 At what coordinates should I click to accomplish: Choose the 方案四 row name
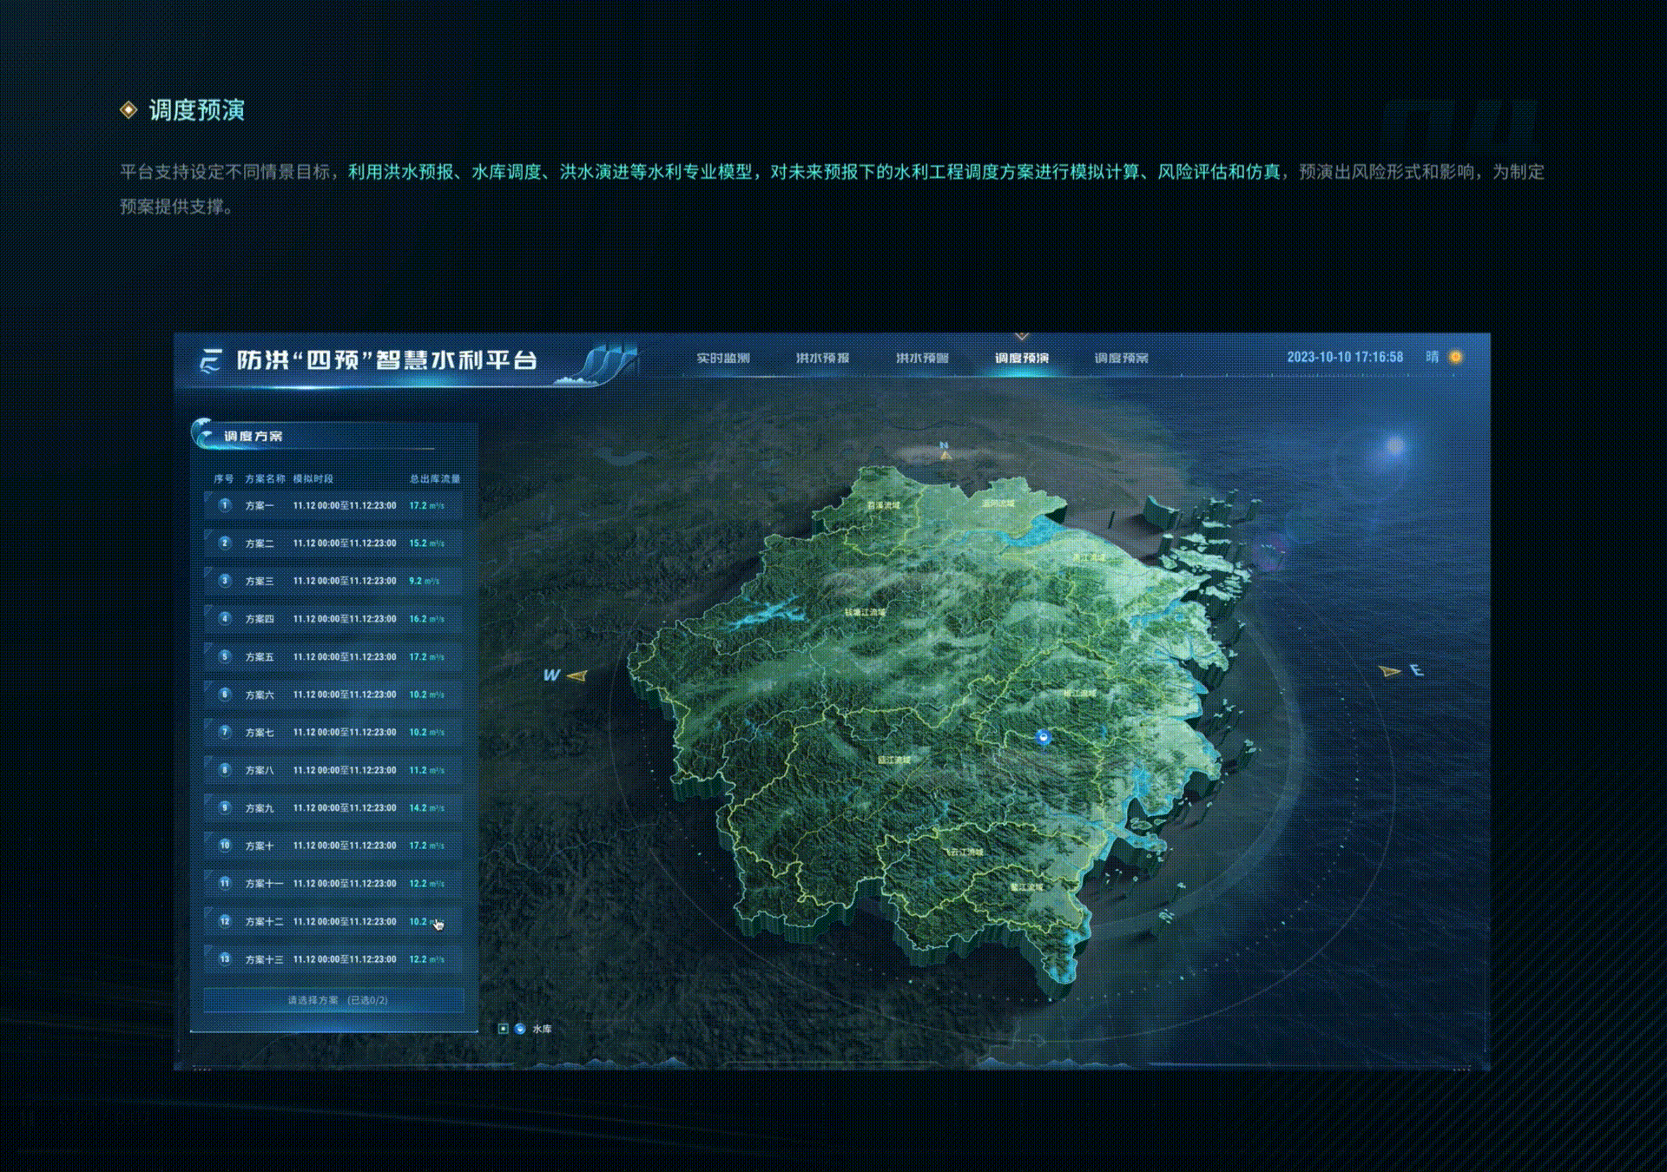pos(260,619)
